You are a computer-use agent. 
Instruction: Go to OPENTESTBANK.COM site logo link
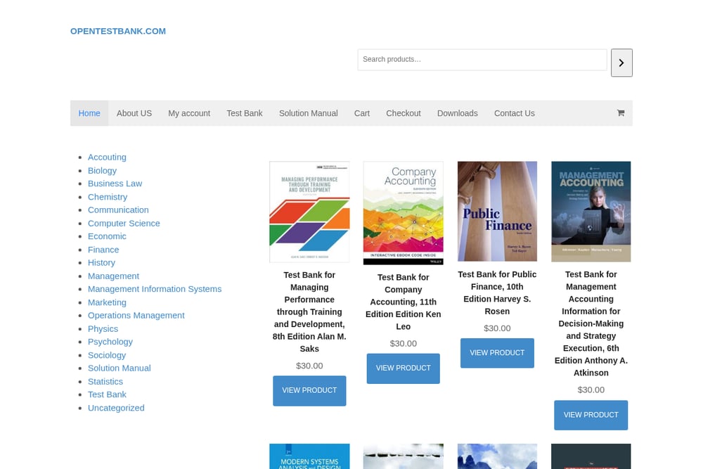point(118,31)
